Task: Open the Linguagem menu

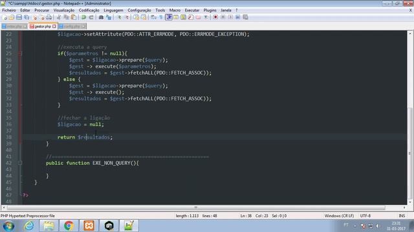Action: [x=113, y=10]
